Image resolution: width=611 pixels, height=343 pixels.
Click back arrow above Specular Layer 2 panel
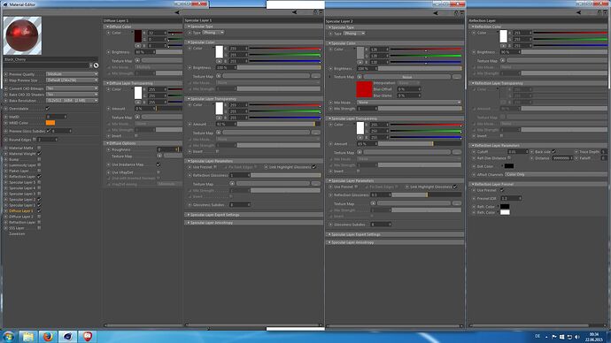(x=436, y=13)
